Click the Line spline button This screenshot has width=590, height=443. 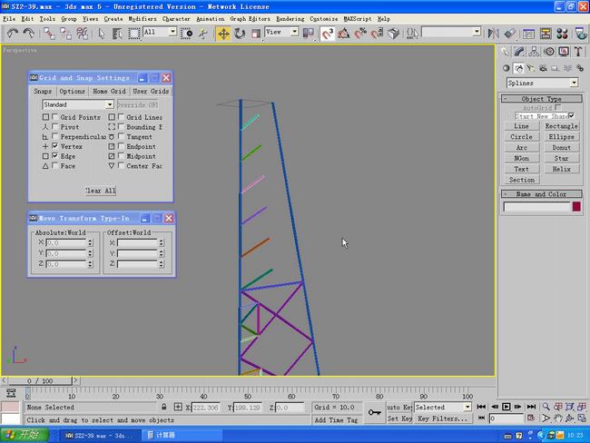tap(522, 126)
